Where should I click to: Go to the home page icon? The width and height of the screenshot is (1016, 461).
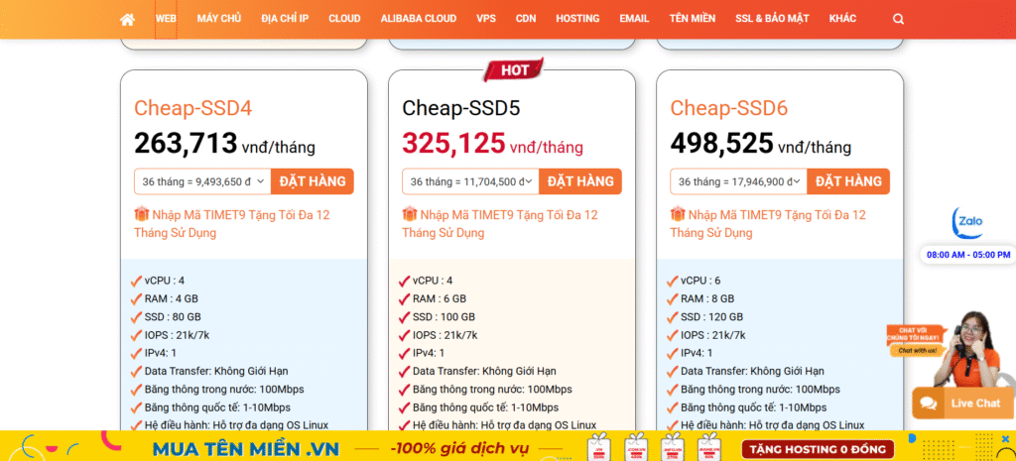coord(127,19)
